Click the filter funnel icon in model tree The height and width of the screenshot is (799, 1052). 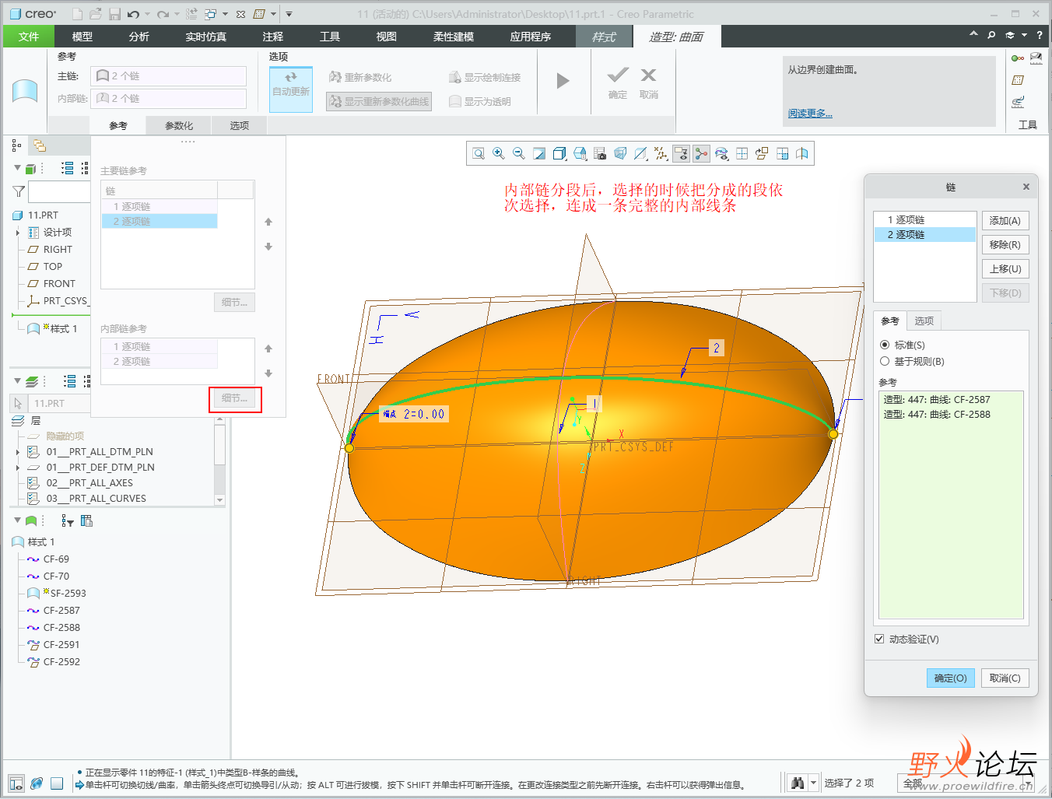click(x=19, y=191)
